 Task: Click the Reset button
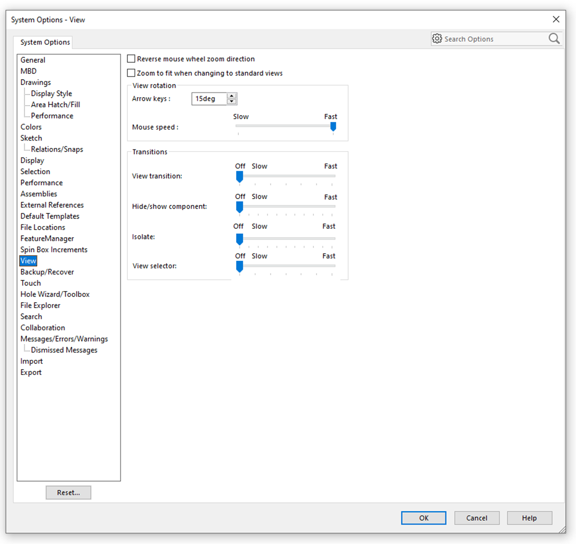pyautogui.click(x=68, y=492)
